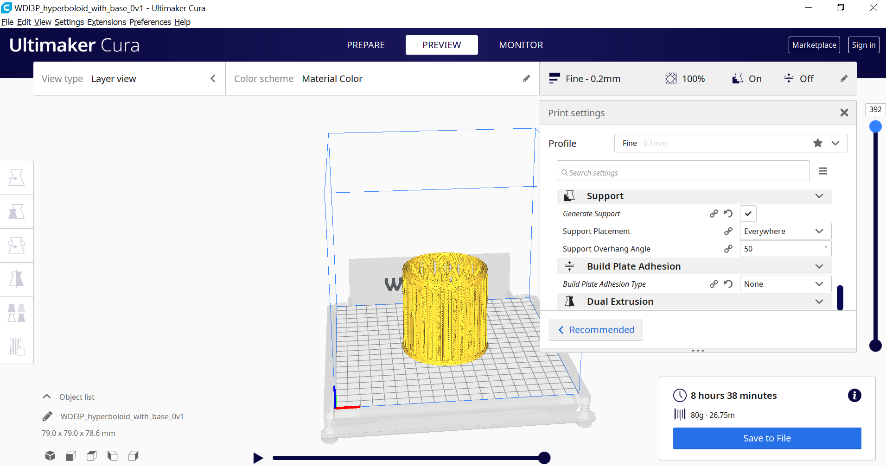Click the Sign in button
The height and width of the screenshot is (466, 886).
(x=864, y=45)
